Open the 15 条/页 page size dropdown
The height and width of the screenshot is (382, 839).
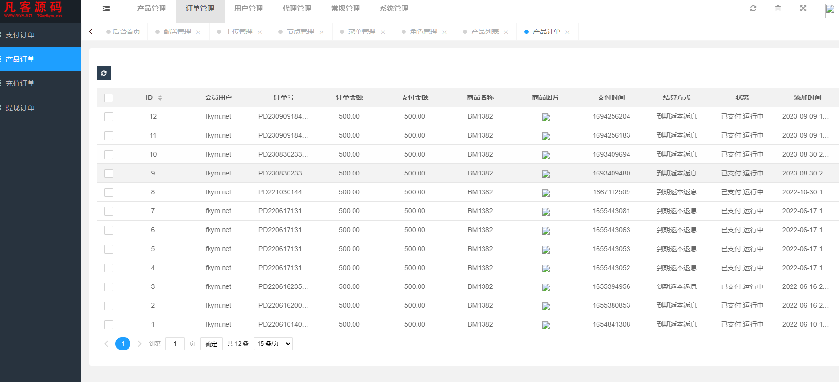coord(274,344)
